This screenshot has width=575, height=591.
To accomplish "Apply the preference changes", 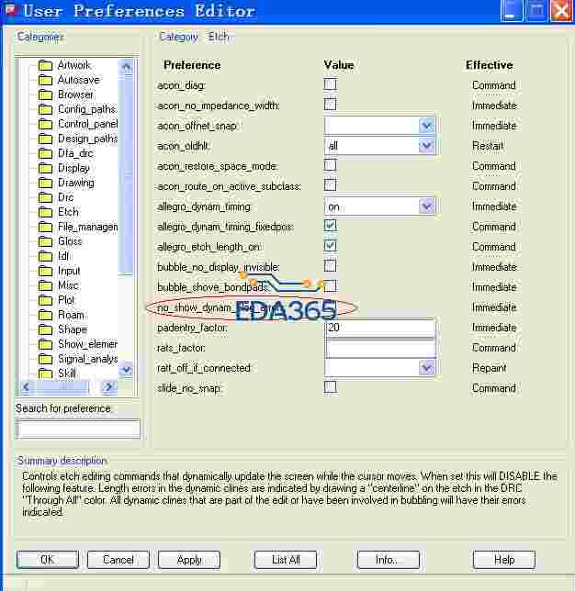I will [x=189, y=560].
